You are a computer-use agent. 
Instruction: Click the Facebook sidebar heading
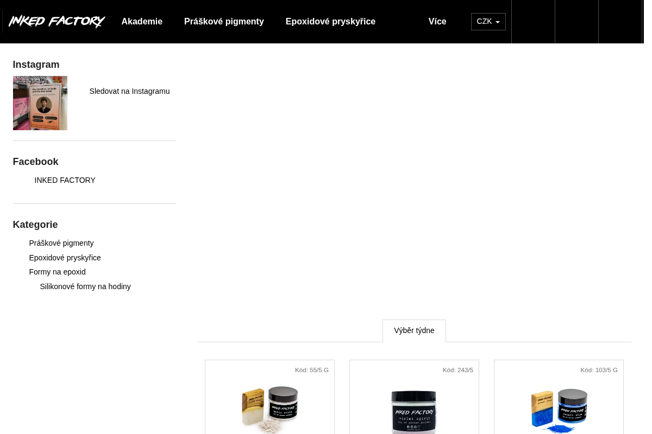pyautogui.click(x=36, y=162)
